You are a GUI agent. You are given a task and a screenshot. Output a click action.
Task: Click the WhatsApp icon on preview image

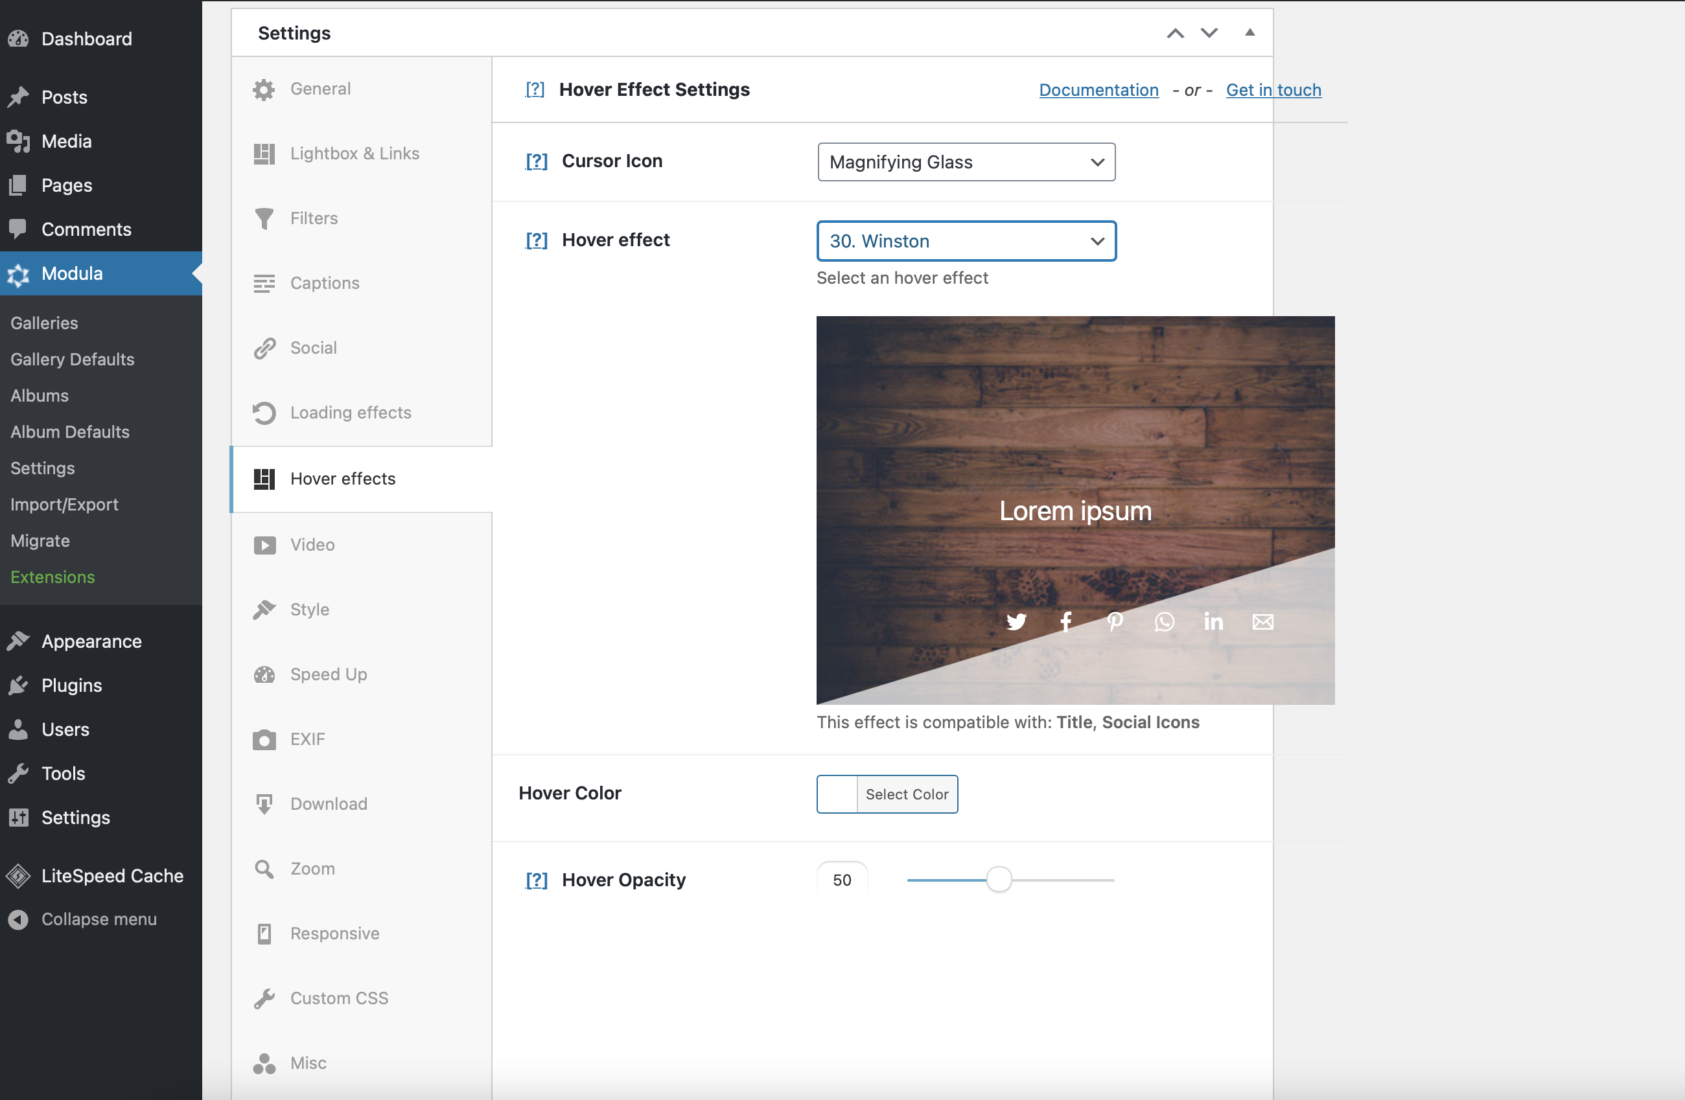tap(1165, 622)
